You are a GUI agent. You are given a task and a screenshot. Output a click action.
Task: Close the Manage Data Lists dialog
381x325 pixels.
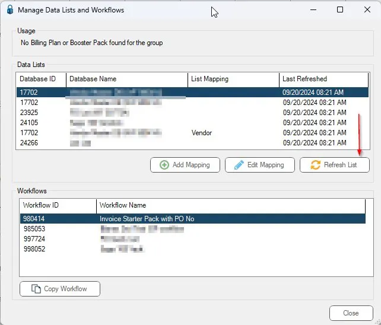[x=351, y=313]
